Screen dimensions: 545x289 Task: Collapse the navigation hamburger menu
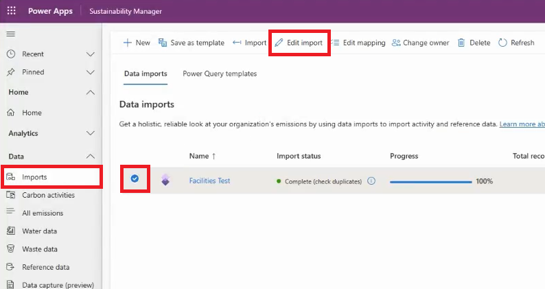point(11,34)
